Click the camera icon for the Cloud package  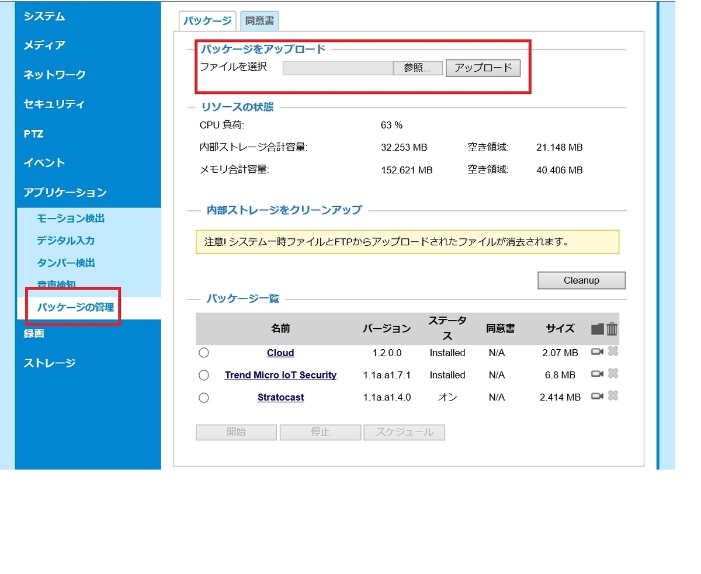[598, 352]
